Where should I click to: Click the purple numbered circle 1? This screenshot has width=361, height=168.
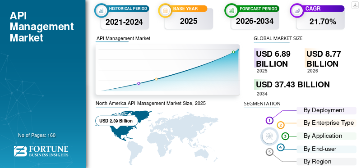click(x=269, y=120)
